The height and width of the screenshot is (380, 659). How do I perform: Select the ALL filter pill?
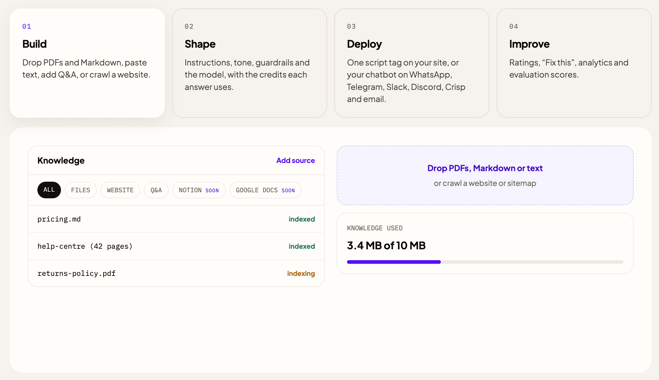[49, 190]
